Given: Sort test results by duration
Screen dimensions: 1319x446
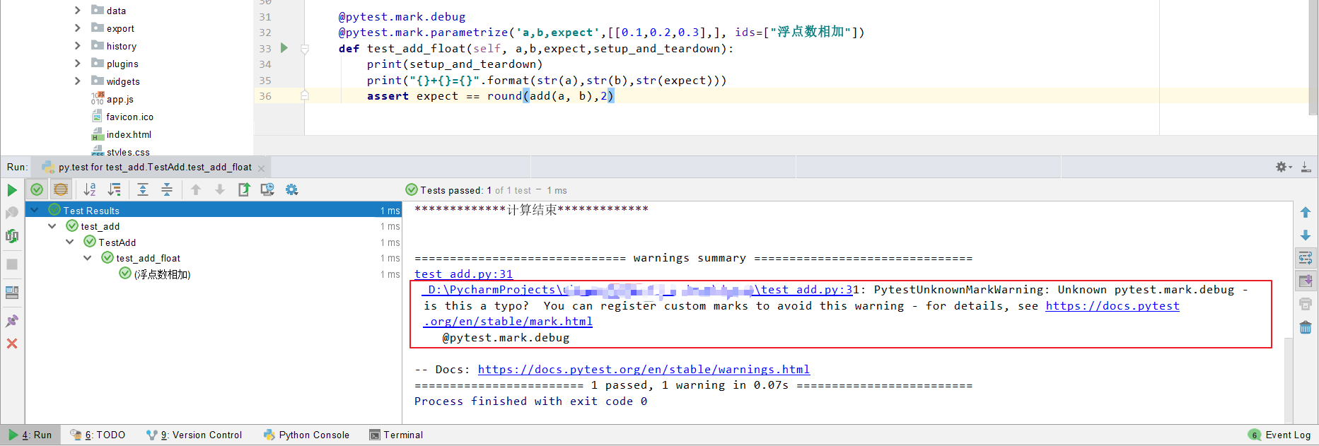Looking at the screenshot, I should pyautogui.click(x=114, y=189).
